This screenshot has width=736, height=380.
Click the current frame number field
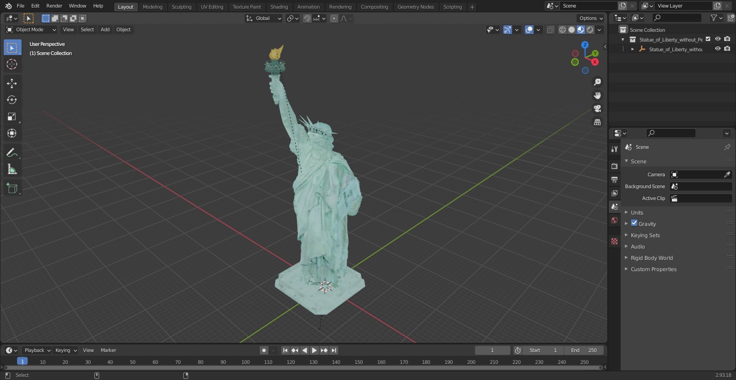click(492, 350)
